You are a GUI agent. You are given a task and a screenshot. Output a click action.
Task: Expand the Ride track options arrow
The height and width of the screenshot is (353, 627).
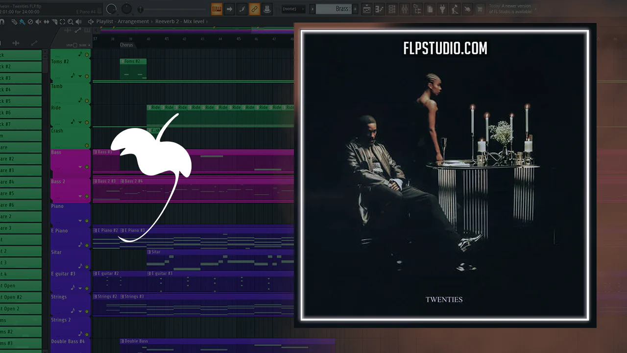80,122
